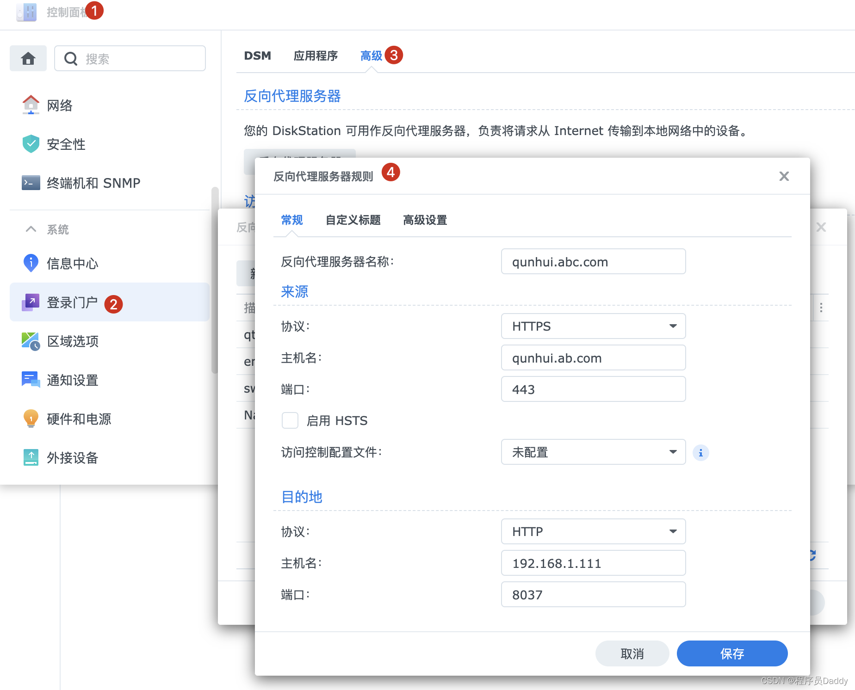Close the 反向代理服务器规则 dialog
Viewport: 855px width, 690px height.
point(784,176)
